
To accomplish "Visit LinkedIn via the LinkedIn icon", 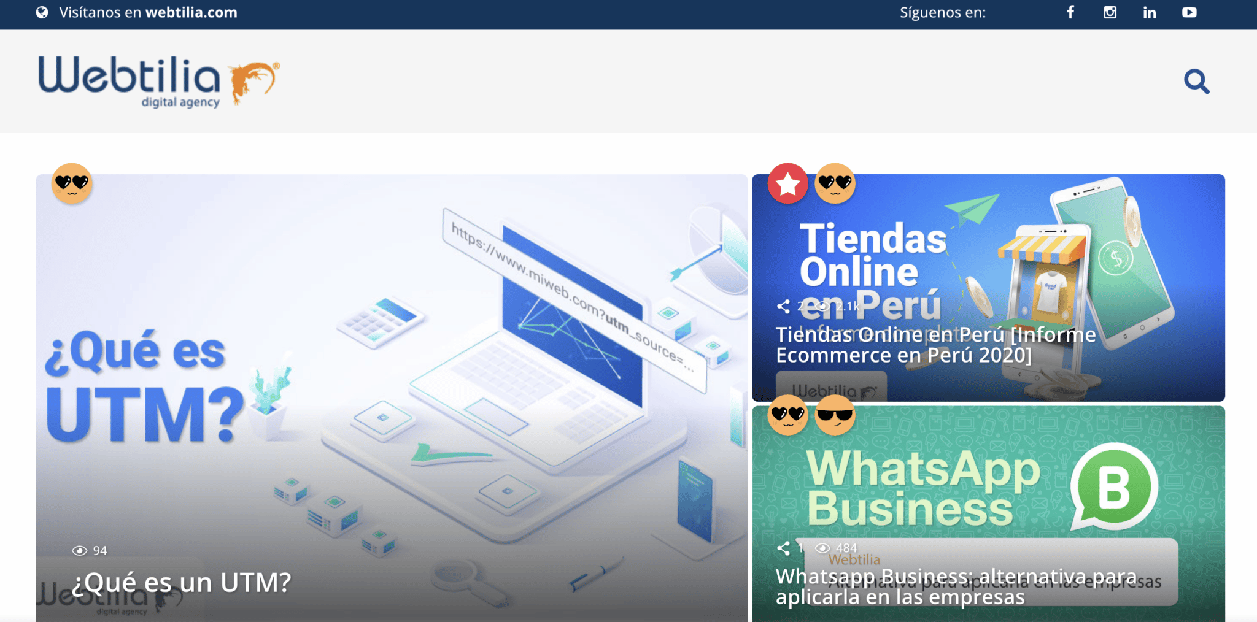I will (x=1149, y=12).
